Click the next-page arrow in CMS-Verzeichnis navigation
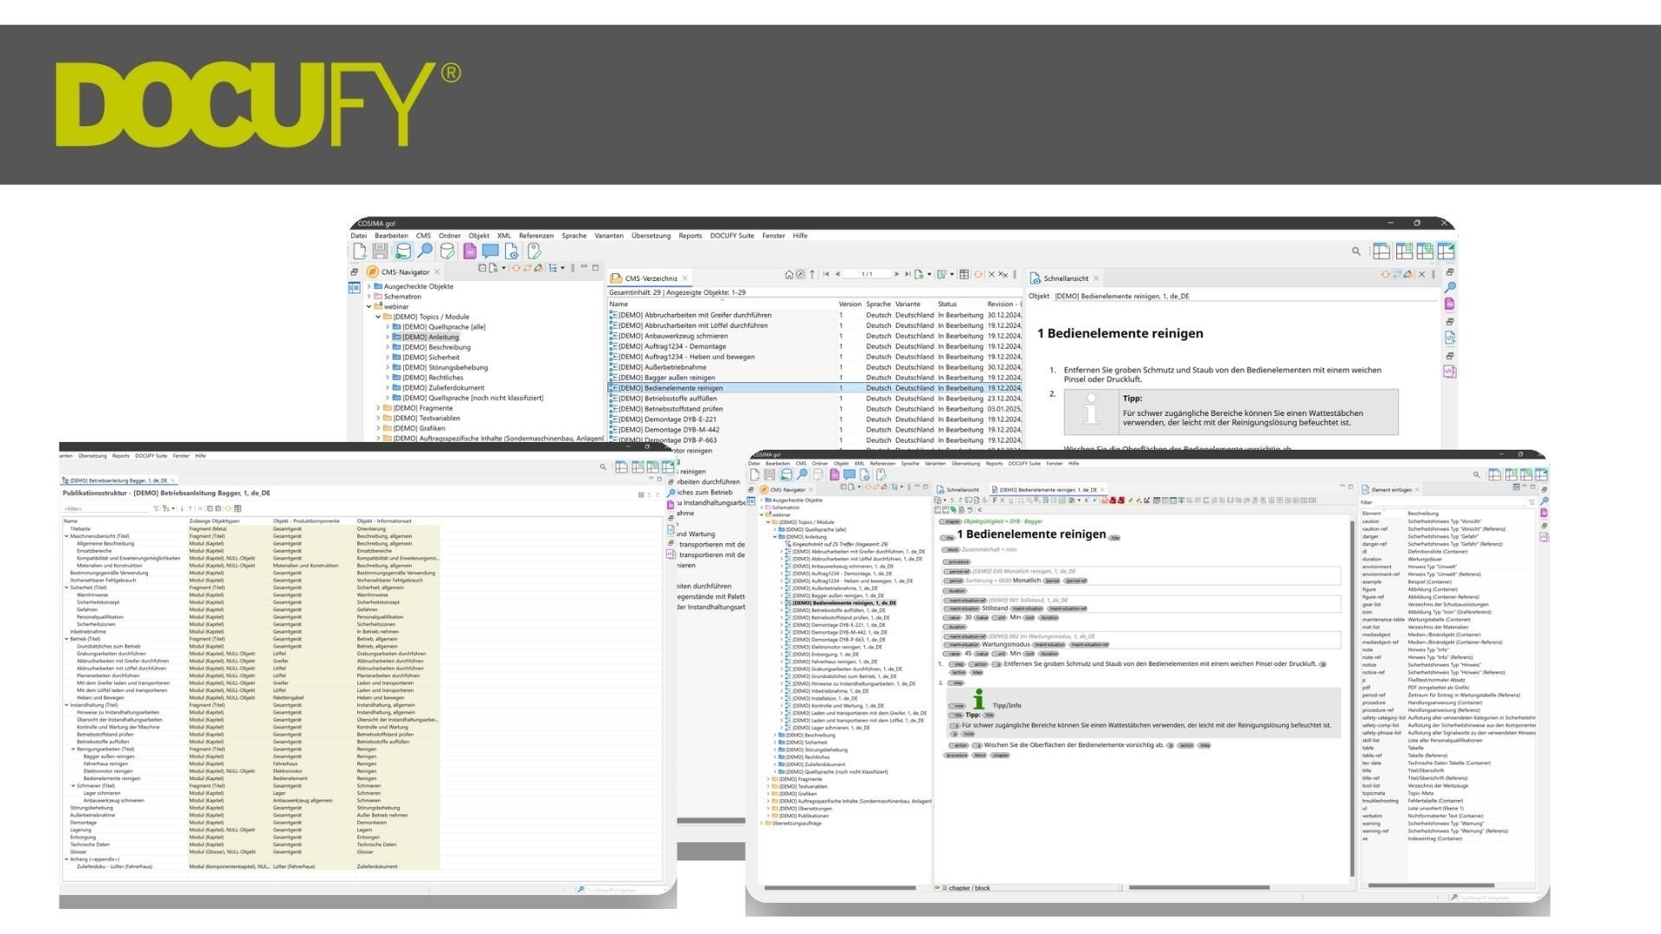The width and height of the screenshot is (1661, 934). (x=897, y=273)
